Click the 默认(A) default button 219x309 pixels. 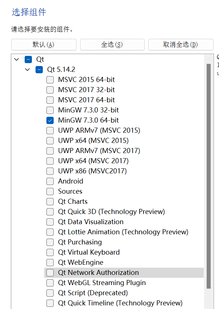[44, 45]
